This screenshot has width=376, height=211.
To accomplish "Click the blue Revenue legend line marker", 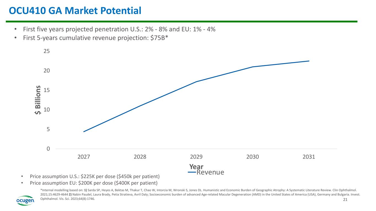I will pyautogui.click(x=192, y=172).
